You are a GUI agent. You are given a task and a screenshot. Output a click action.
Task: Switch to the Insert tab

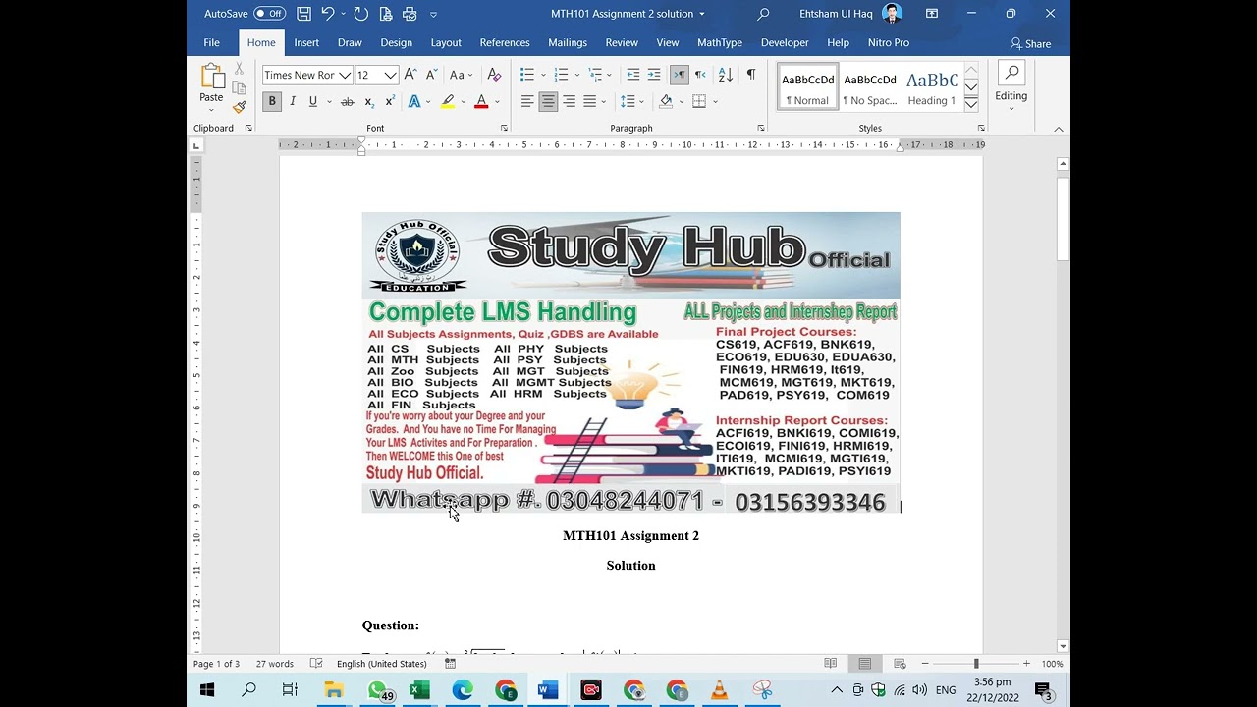click(306, 43)
